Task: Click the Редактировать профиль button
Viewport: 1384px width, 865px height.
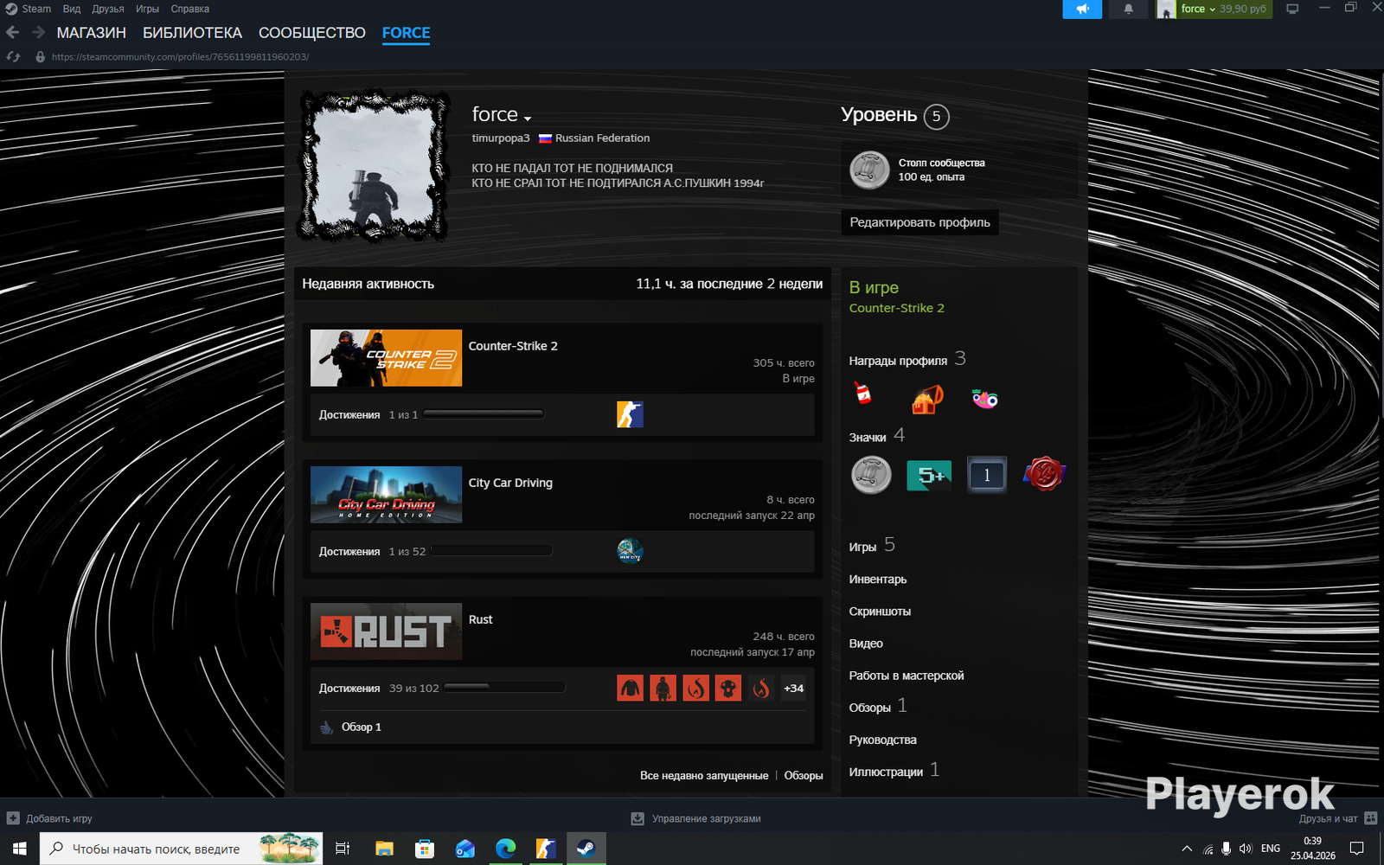Action: click(x=919, y=222)
